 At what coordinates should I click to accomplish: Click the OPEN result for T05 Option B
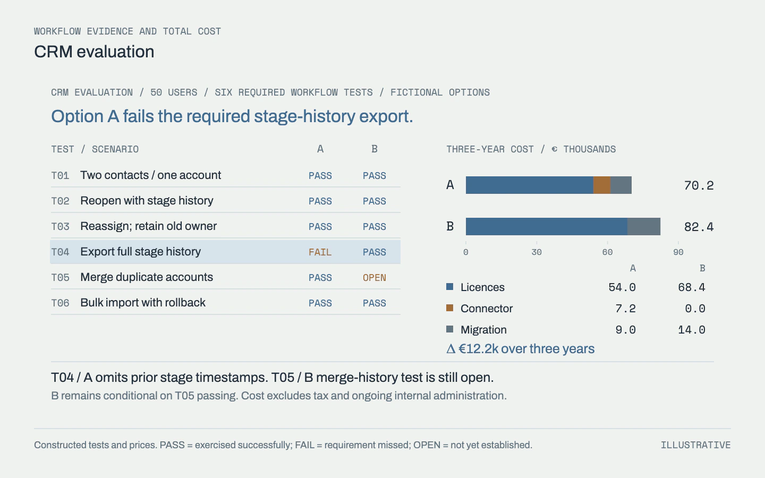(375, 278)
